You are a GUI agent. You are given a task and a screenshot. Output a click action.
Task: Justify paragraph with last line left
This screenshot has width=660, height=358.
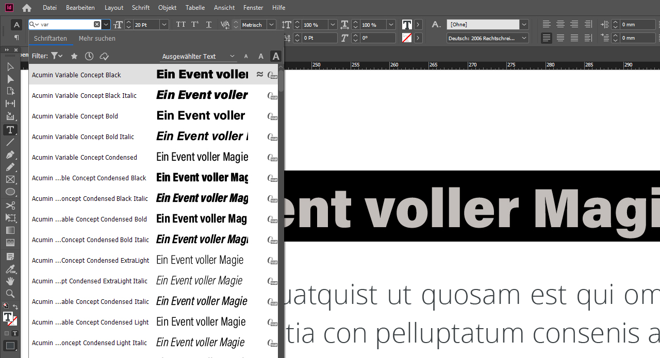click(547, 38)
